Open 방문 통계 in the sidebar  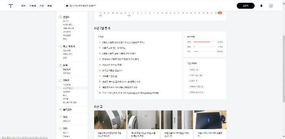point(66,69)
